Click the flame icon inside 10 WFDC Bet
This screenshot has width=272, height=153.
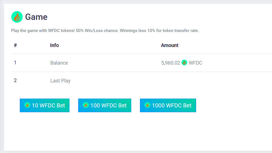(x=27, y=105)
